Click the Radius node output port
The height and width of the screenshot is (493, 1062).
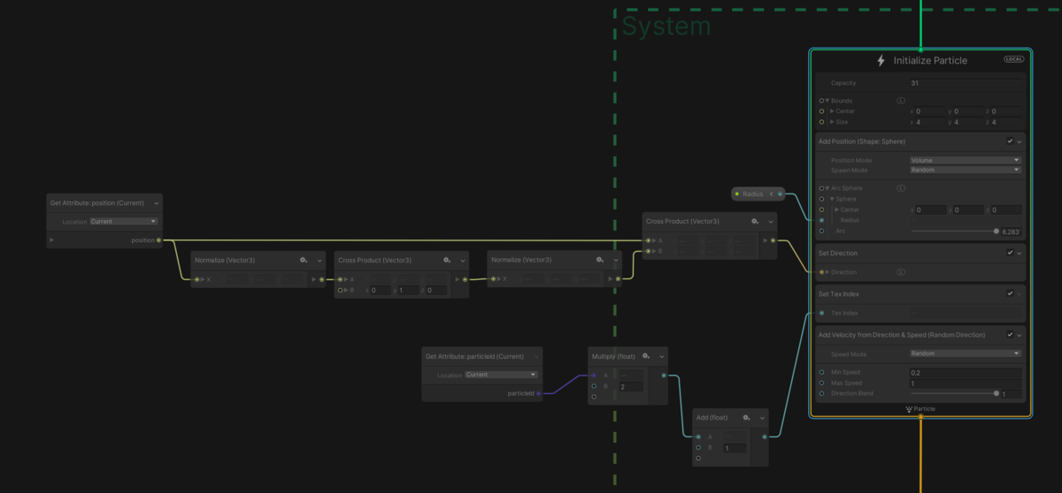(780, 193)
